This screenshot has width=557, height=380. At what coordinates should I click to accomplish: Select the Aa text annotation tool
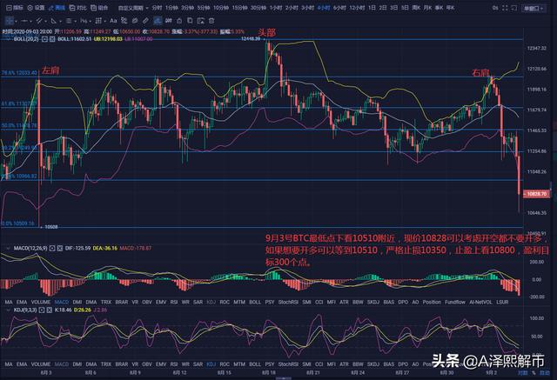(113, 21)
